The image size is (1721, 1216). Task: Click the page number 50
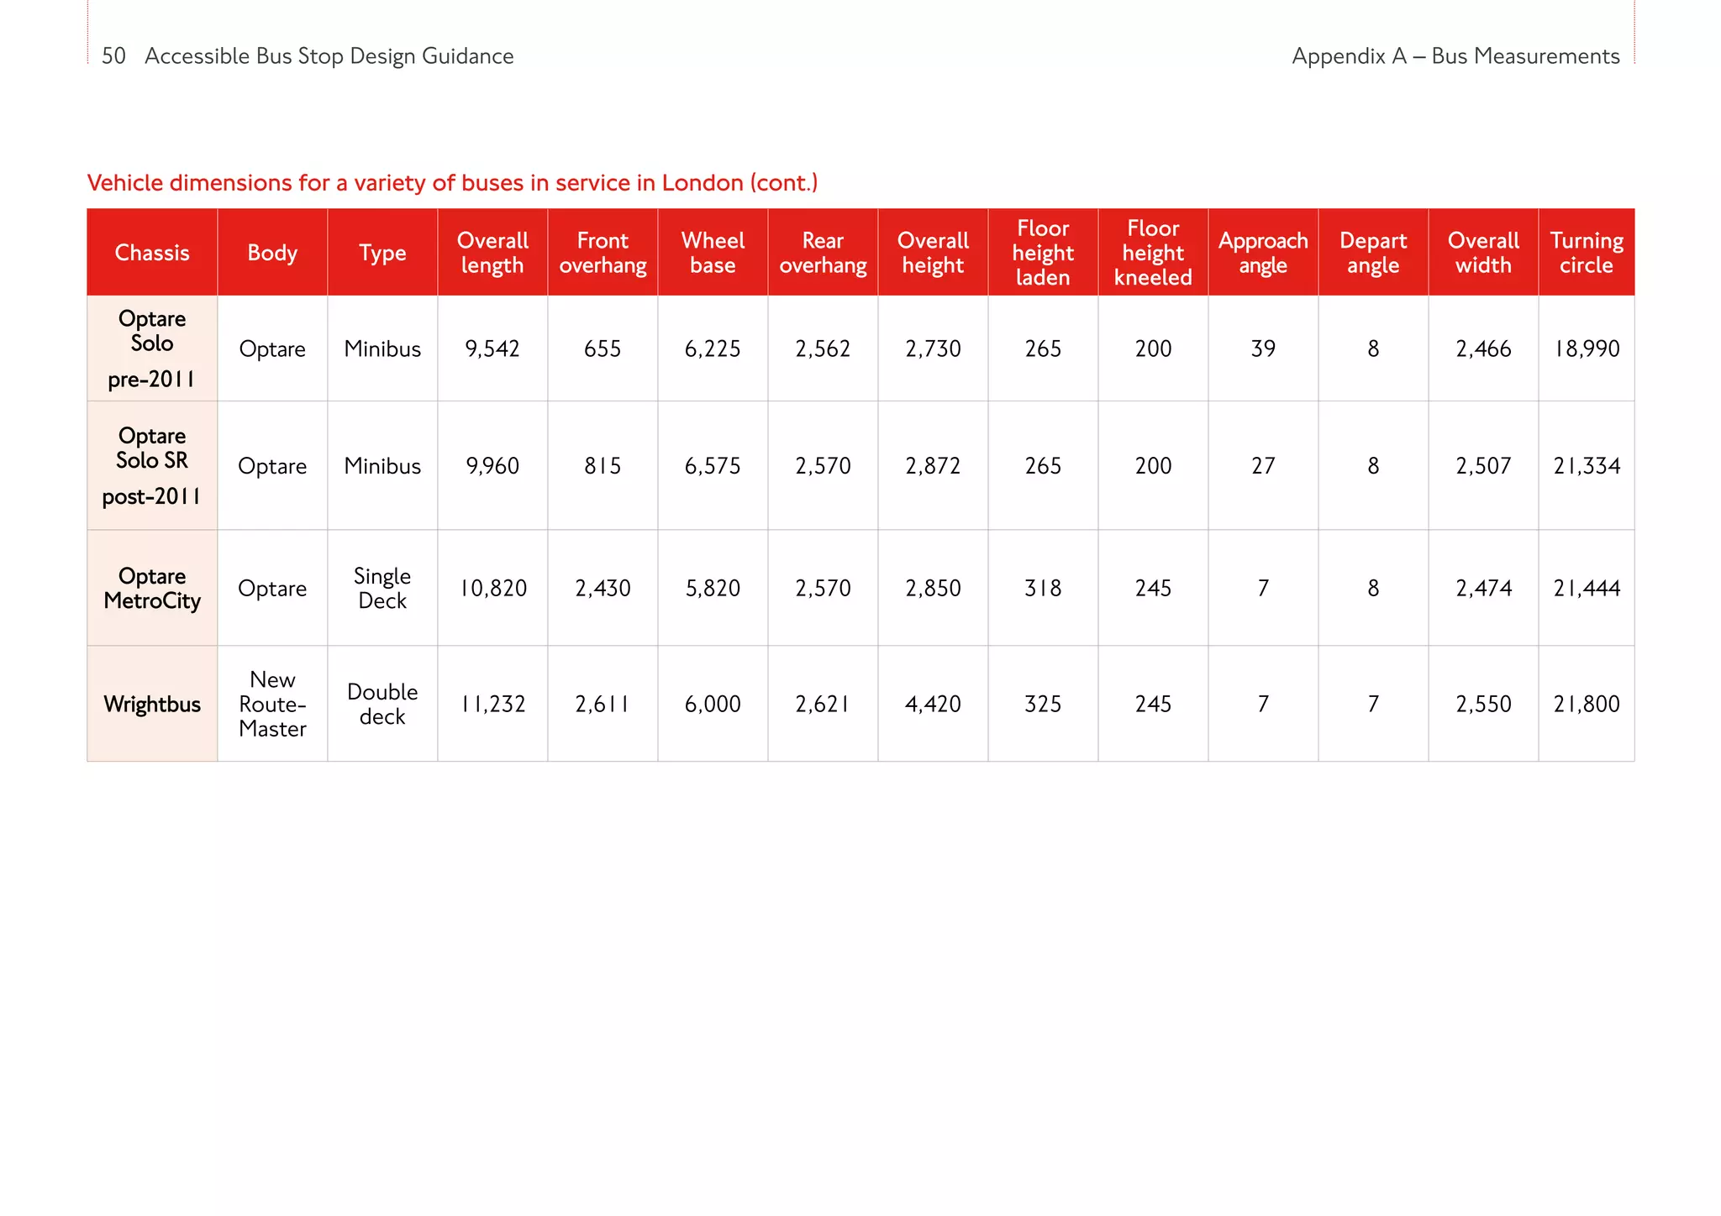pos(113,56)
